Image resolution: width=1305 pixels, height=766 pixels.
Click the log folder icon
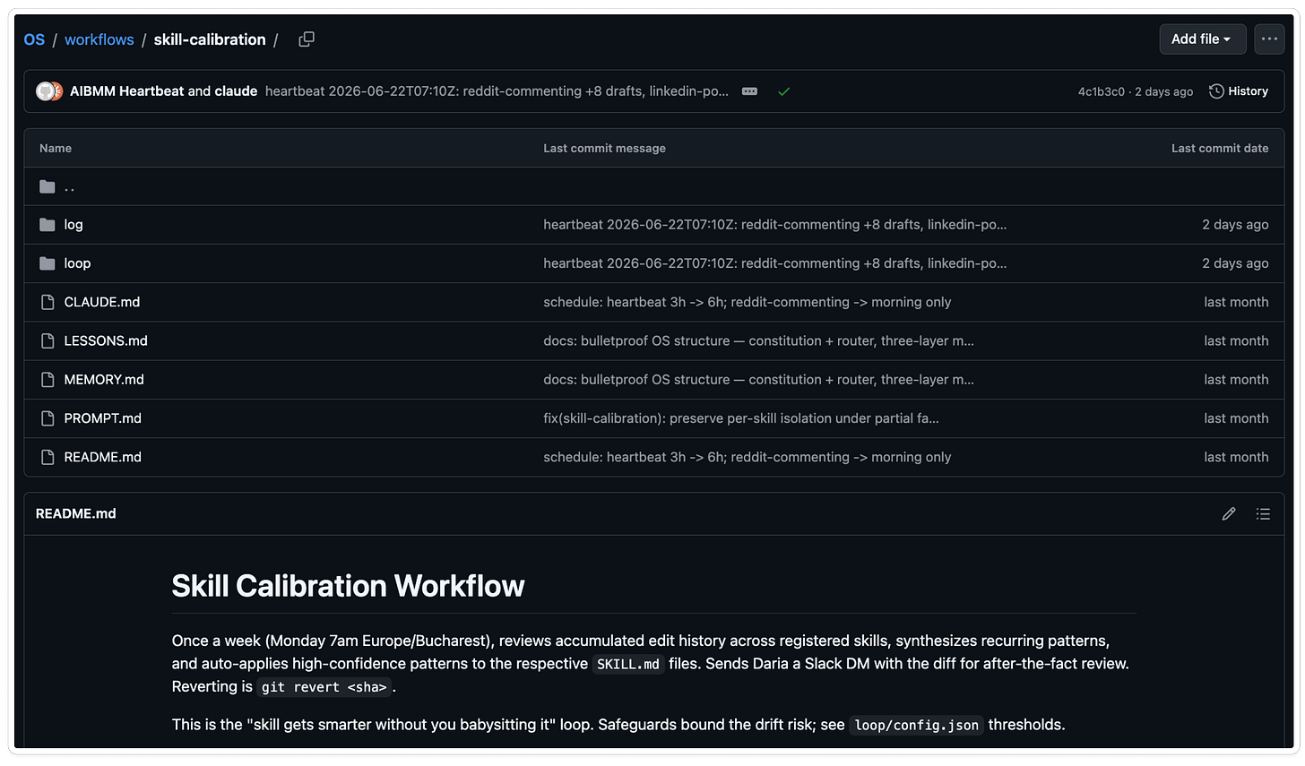click(48, 225)
